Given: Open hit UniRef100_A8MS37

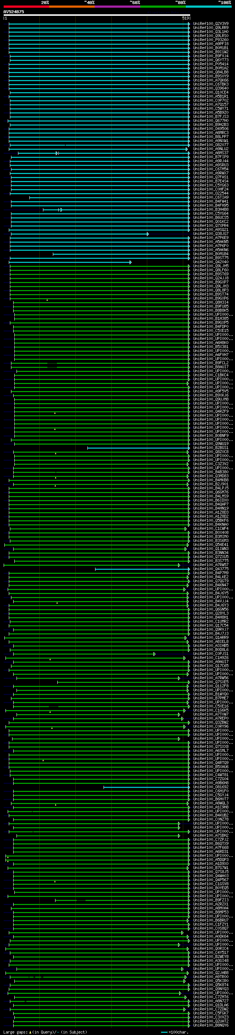Looking at the screenshot, I should 211,153.
